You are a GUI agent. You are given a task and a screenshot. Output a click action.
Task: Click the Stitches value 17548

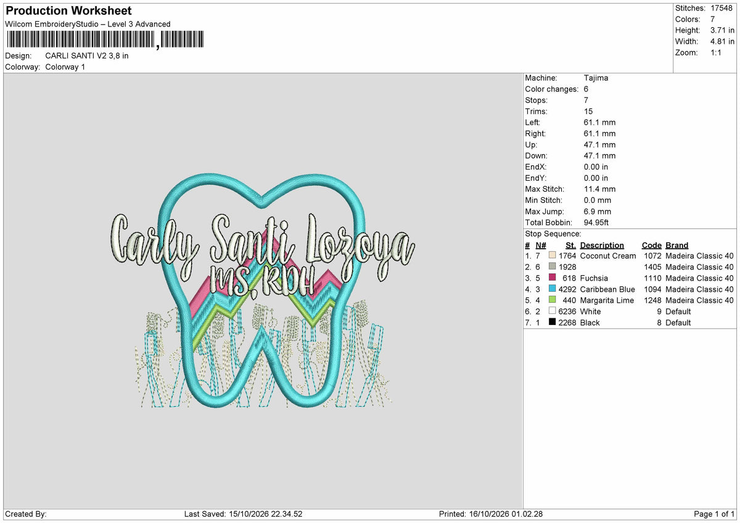coord(722,8)
